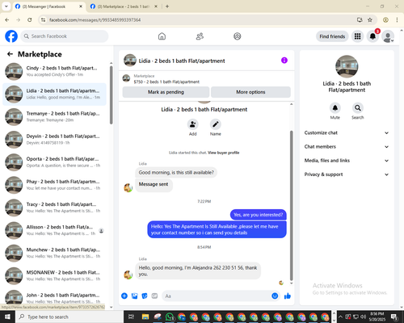Open the Friends icon in top navigation
Viewport: 404px width, 323px height.
pos(200,36)
